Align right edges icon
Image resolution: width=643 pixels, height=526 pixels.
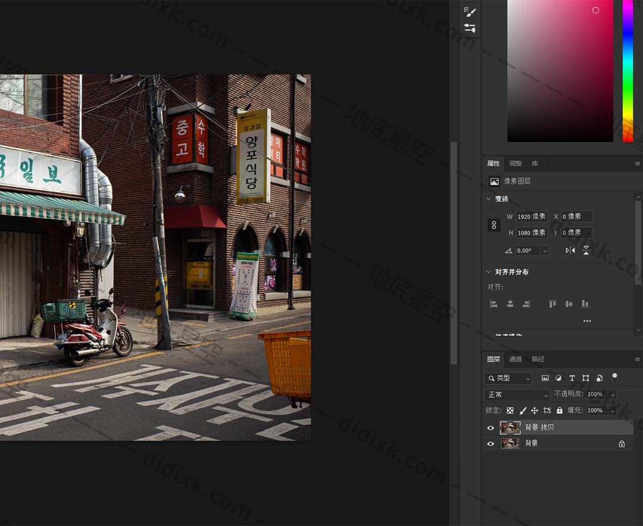(526, 304)
